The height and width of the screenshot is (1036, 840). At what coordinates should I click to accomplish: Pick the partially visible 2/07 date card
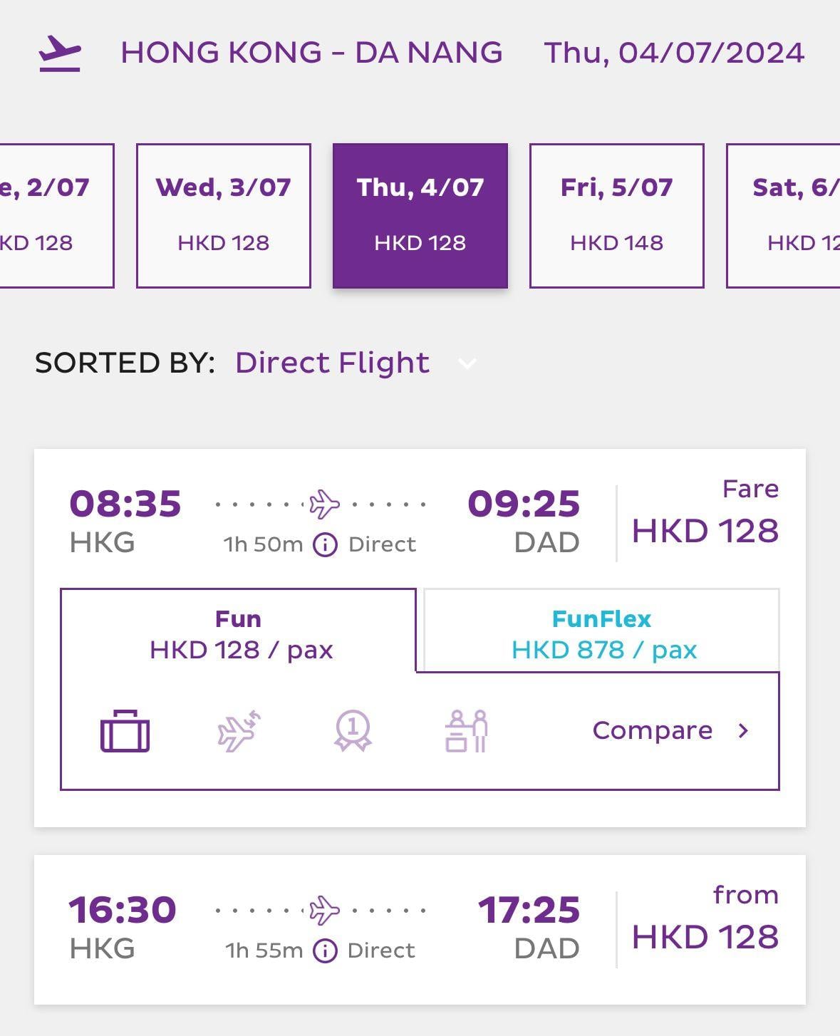(56, 215)
